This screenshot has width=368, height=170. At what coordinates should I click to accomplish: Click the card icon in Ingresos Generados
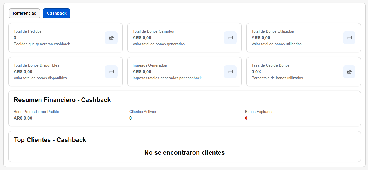[230, 72]
